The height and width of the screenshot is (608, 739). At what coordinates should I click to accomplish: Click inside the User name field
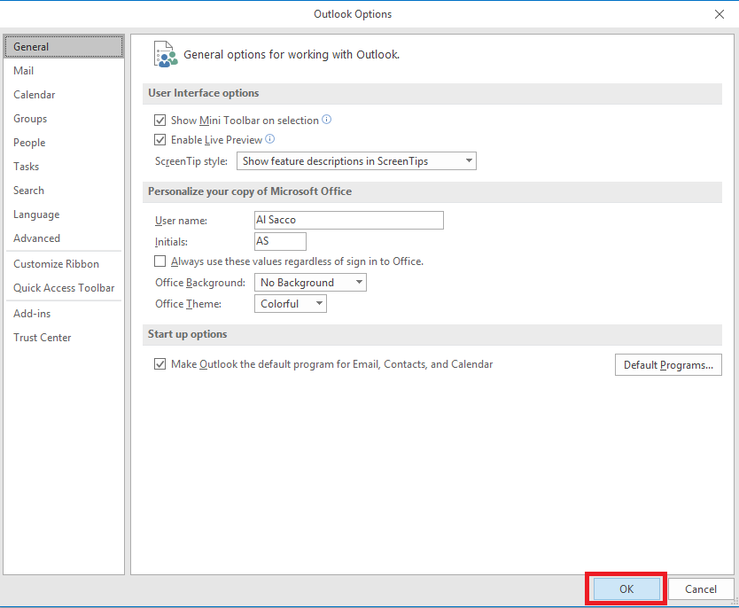(348, 220)
